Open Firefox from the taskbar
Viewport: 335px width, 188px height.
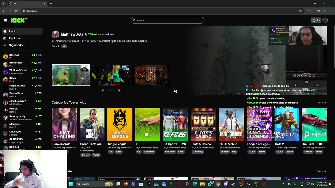pos(126,184)
